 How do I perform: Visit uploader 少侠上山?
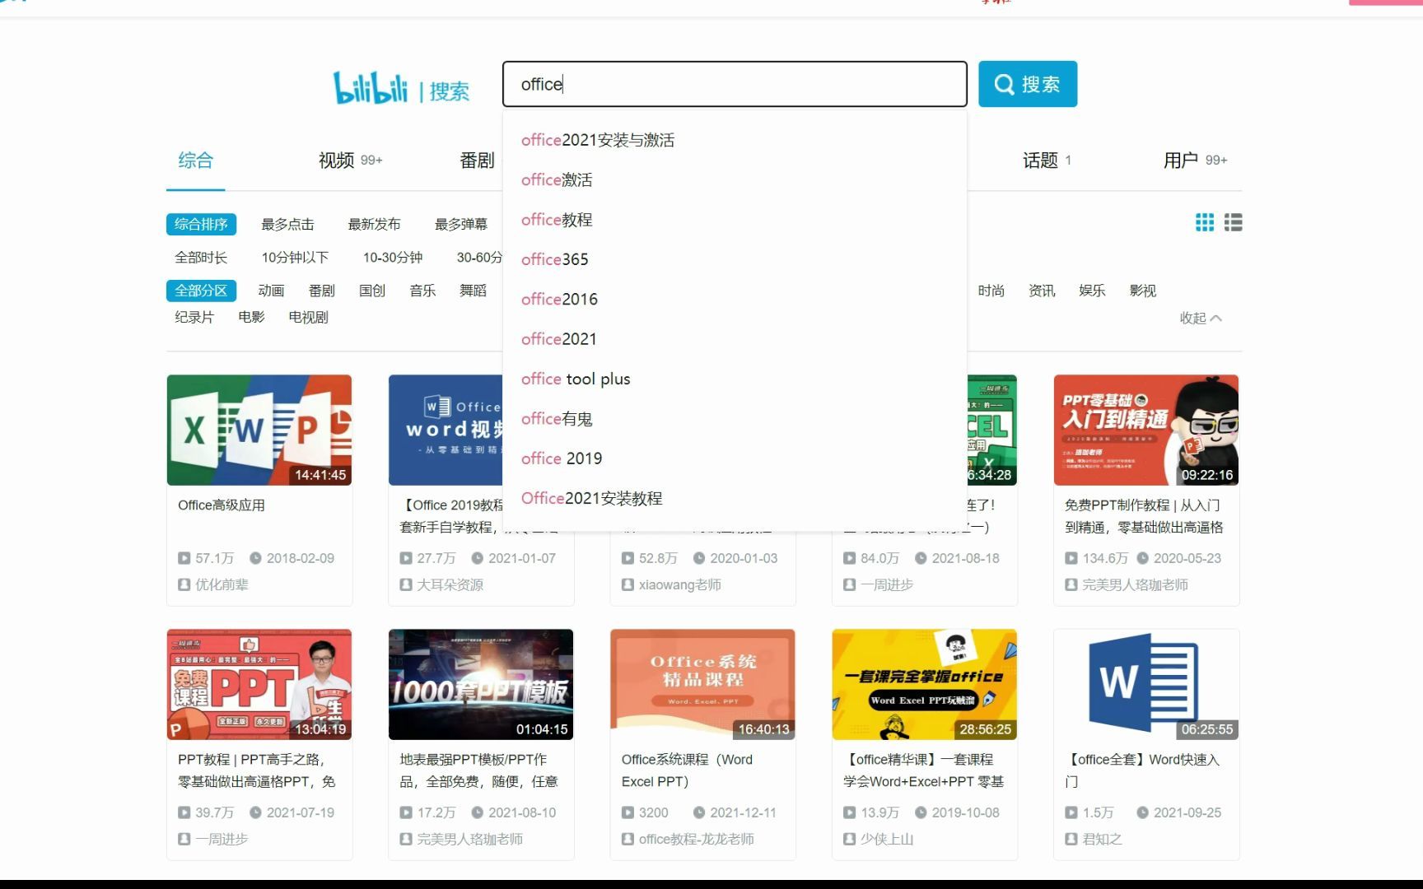(887, 839)
